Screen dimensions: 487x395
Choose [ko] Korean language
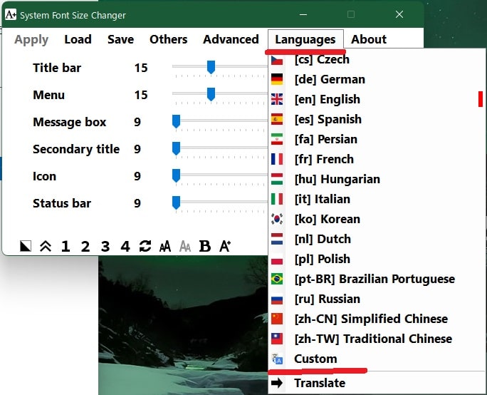(377, 219)
